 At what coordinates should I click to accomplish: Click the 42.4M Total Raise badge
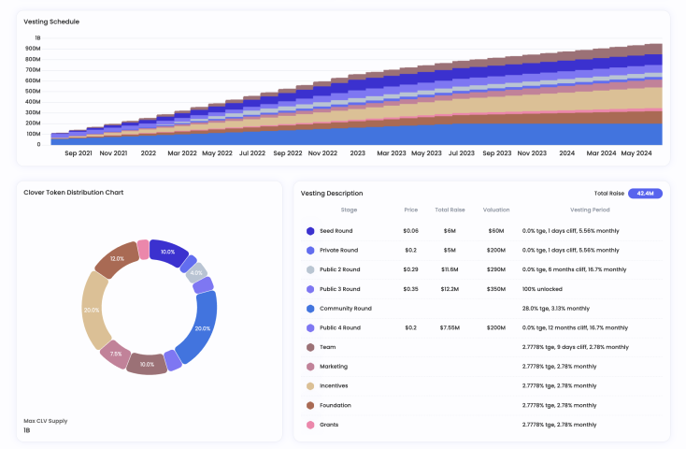click(x=645, y=194)
